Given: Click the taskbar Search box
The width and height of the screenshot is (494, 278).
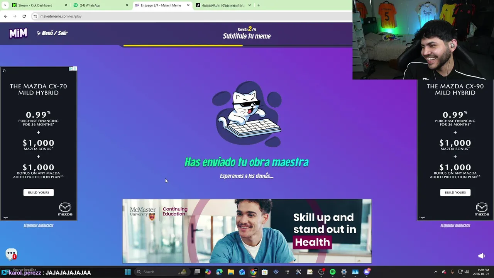Looking at the screenshot, I should pos(162,272).
